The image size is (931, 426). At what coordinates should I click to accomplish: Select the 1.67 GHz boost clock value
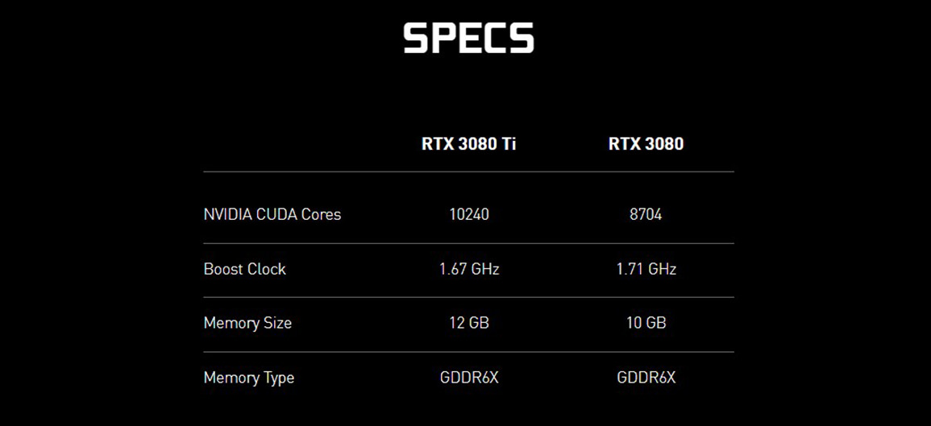[x=469, y=269]
